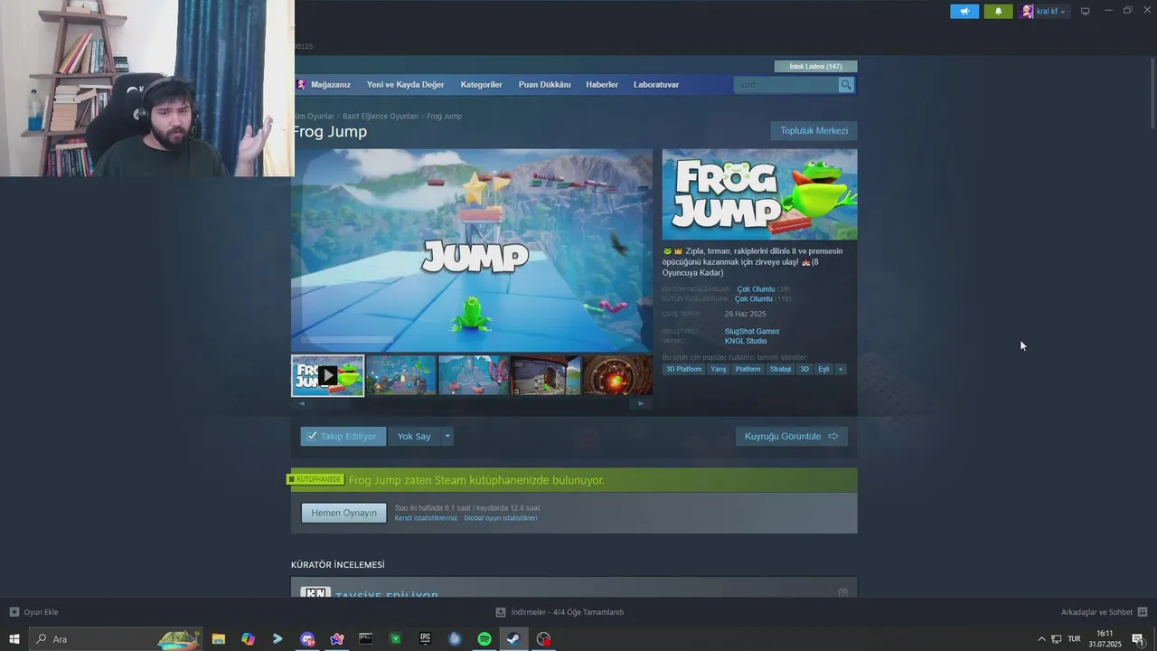Open the Kategoriler menu

click(481, 84)
